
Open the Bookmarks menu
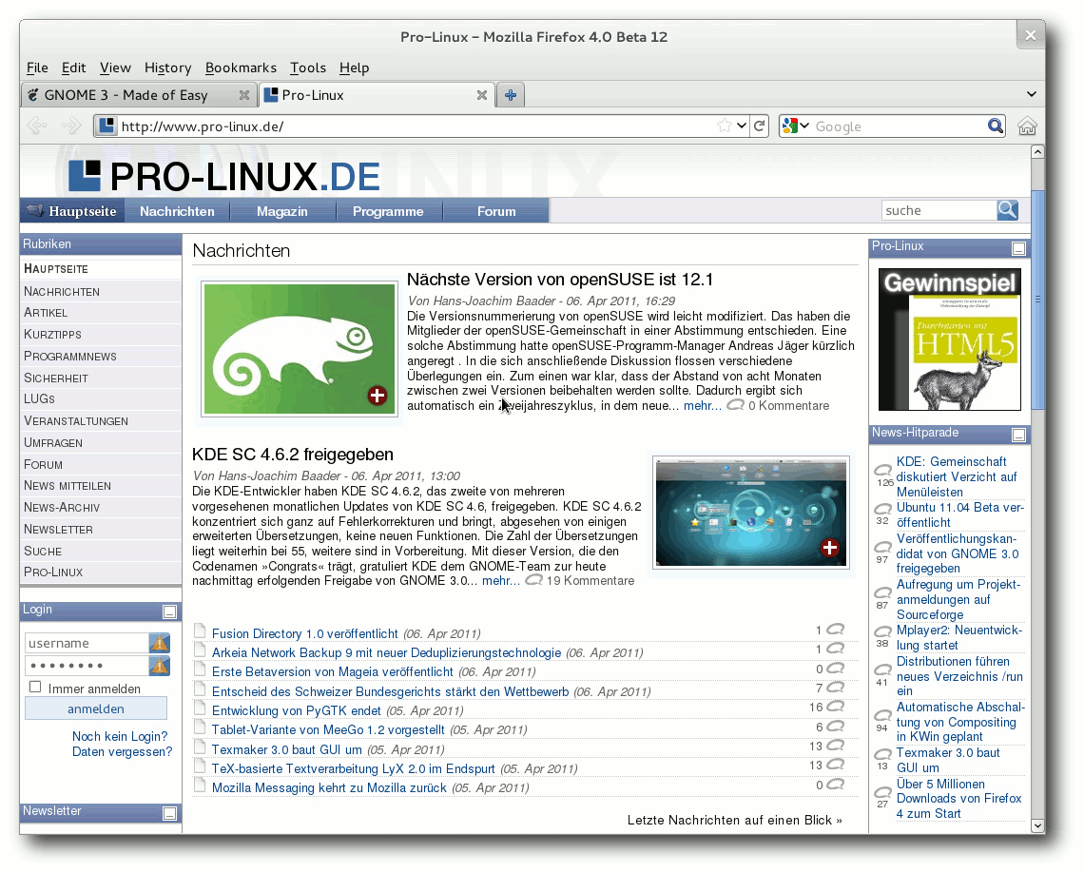(241, 68)
